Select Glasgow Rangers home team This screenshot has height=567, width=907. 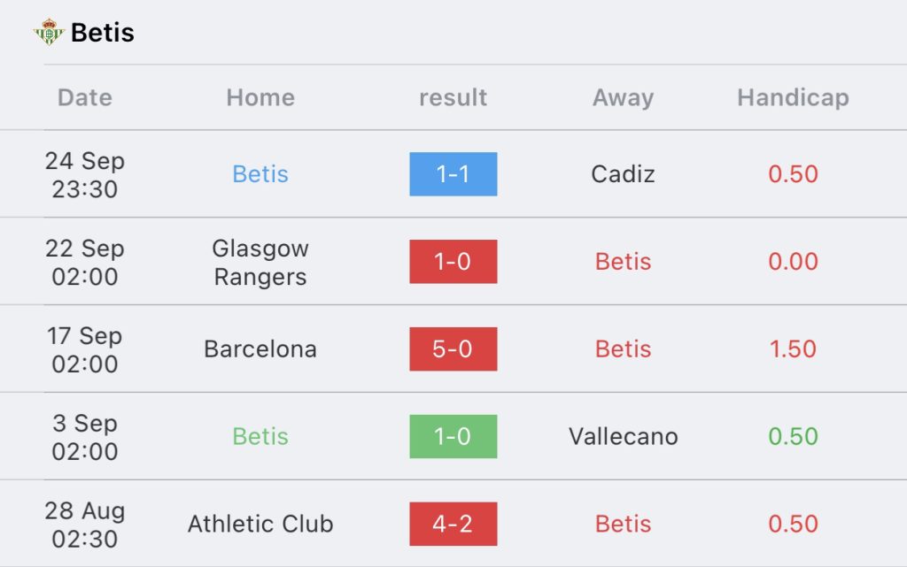260,262
